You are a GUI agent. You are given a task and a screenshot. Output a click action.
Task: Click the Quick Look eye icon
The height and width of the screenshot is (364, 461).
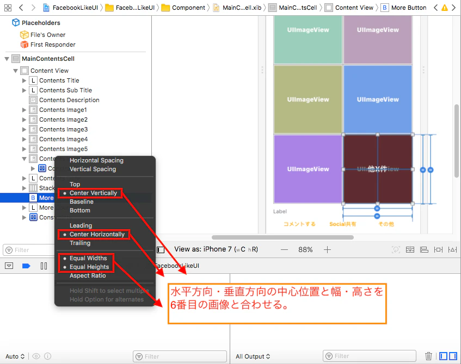pos(36,356)
